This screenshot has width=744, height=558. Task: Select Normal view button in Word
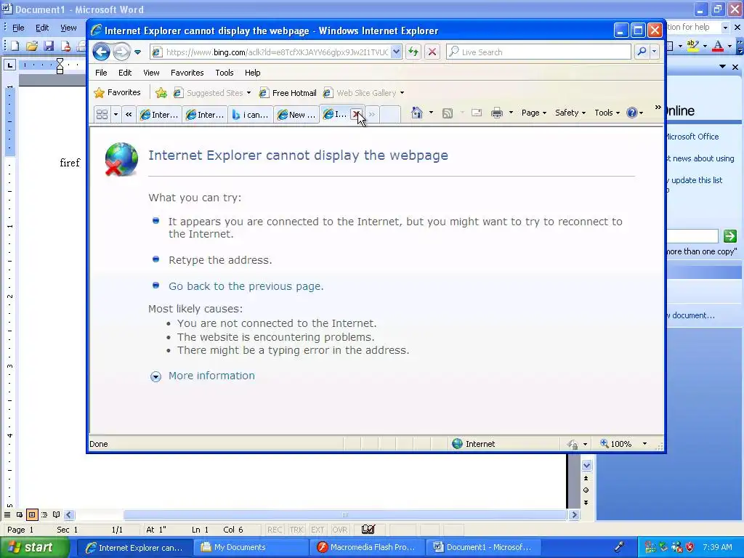[7, 514]
